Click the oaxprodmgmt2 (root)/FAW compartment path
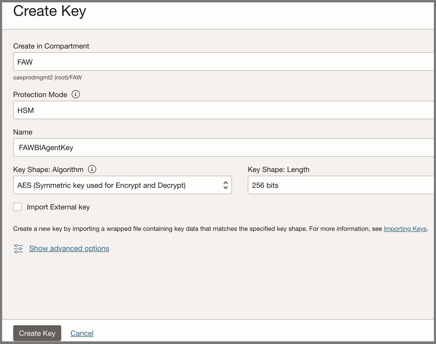Screen dimensions: 436x344 tap(47, 77)
